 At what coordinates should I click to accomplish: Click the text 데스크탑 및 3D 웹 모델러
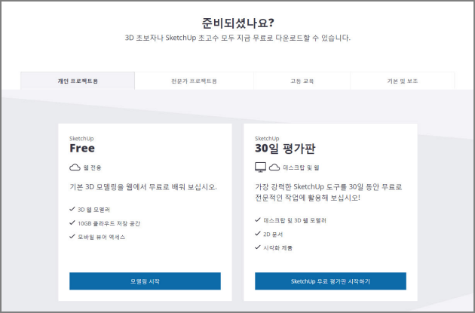pyautogui.click(x=295, y=220)
